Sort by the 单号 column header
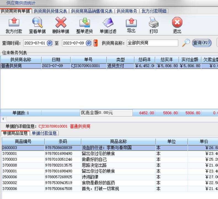The width and height of the screenshot is (218, 199). click(88, 60)
